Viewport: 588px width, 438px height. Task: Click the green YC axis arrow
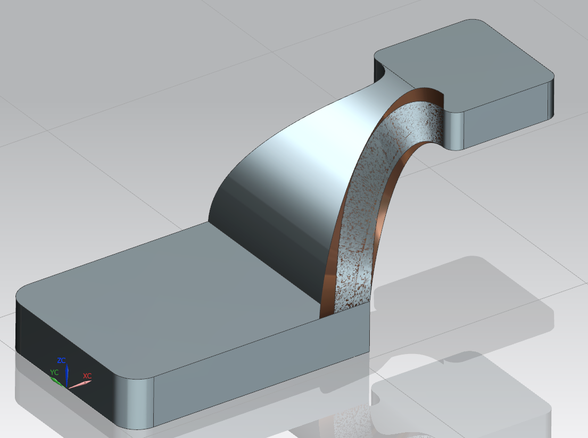pyautogui.click(x=57, y=382)
